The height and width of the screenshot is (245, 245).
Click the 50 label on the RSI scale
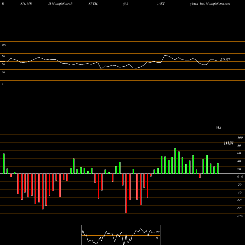click(x=3, y=64)
